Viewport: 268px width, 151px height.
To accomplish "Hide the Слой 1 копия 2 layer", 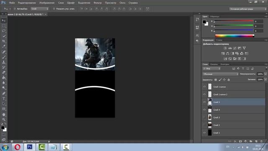I will pyautogui.click(x=204, y=94).
